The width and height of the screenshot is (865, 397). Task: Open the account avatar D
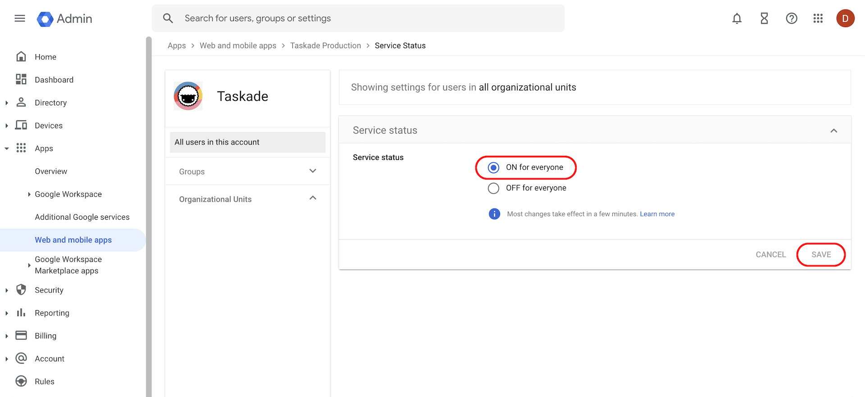(x=845, y=18)
